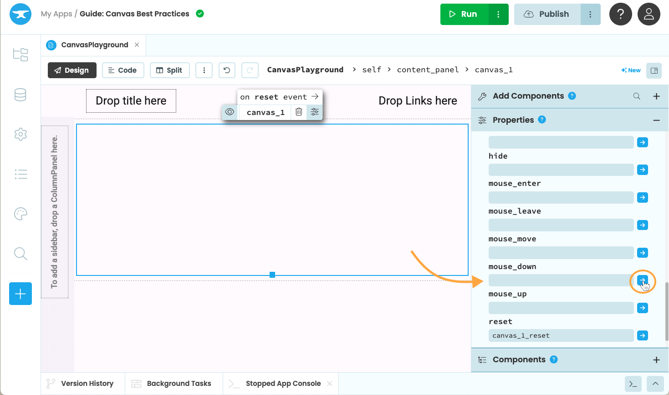The height and width of the screenshot is (395, 669).
Task: Open the search magnifier in left sidebar
Action: (x=20, y=254)
